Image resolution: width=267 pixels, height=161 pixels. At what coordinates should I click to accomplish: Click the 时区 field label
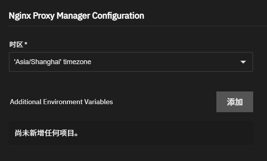[x=16, y=45]
